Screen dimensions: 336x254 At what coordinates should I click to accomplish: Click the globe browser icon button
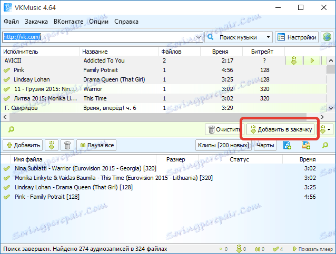point(327,37)
